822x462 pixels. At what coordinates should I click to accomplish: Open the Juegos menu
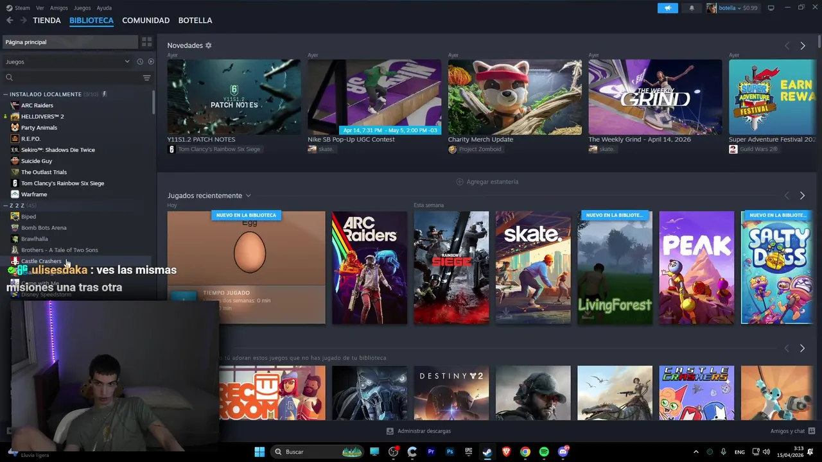[x=82, y=8]
